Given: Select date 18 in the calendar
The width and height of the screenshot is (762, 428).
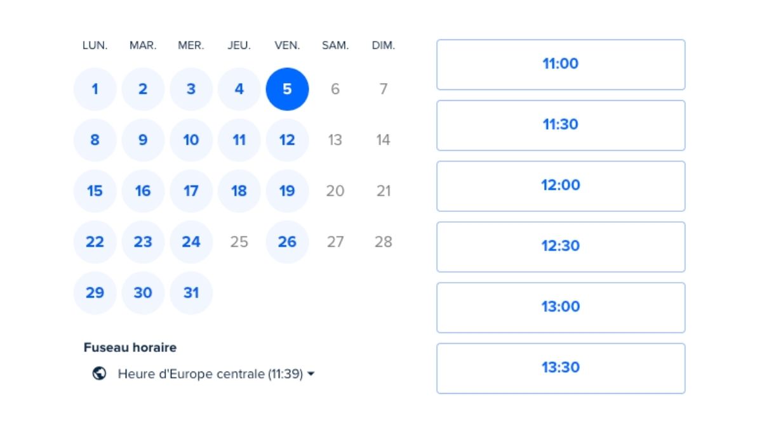Looking at the screenshot, I should tap(239, 191).
